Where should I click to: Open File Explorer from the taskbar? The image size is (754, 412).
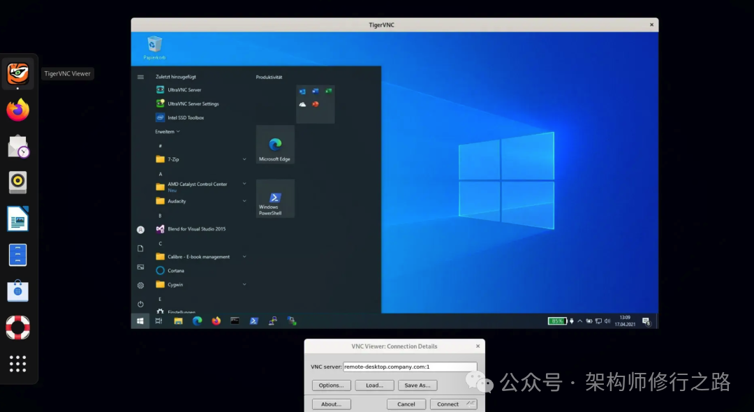pos(177,321)
